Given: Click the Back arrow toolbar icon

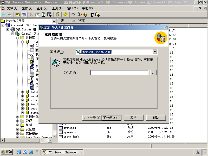Looking at the screenshot, I should click(3, 15).
